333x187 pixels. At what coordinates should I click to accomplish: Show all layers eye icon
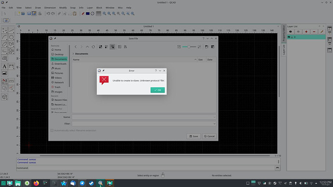click(x=291, y=32)
